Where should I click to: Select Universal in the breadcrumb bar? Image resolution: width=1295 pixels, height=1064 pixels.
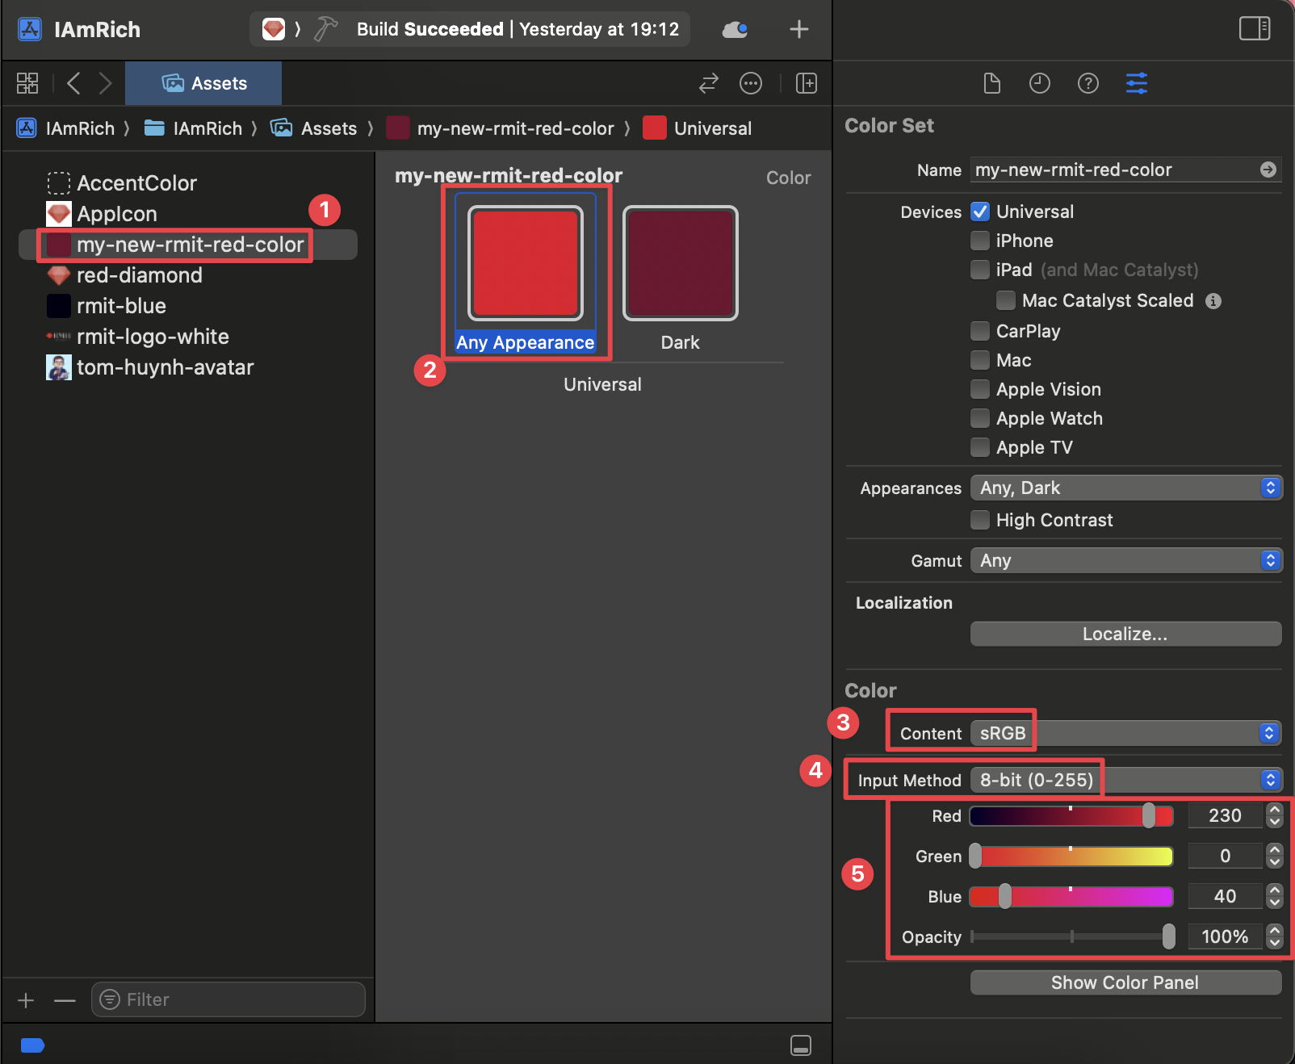(x=712, y=128)
